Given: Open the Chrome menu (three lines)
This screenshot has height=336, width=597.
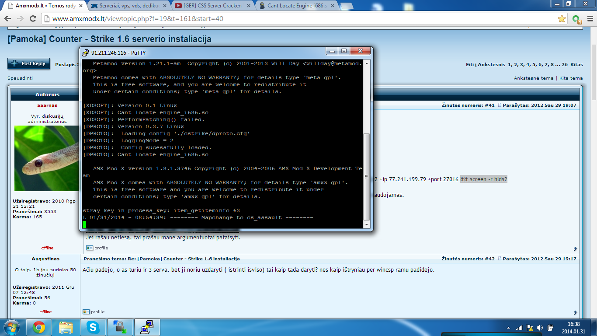Looking at the screenshot, I should click(589, 19).
